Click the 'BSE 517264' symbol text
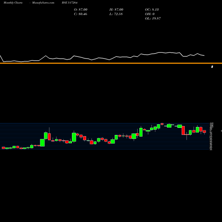The height and width of the screenshot is (222, 222). (x=70, y=3)
